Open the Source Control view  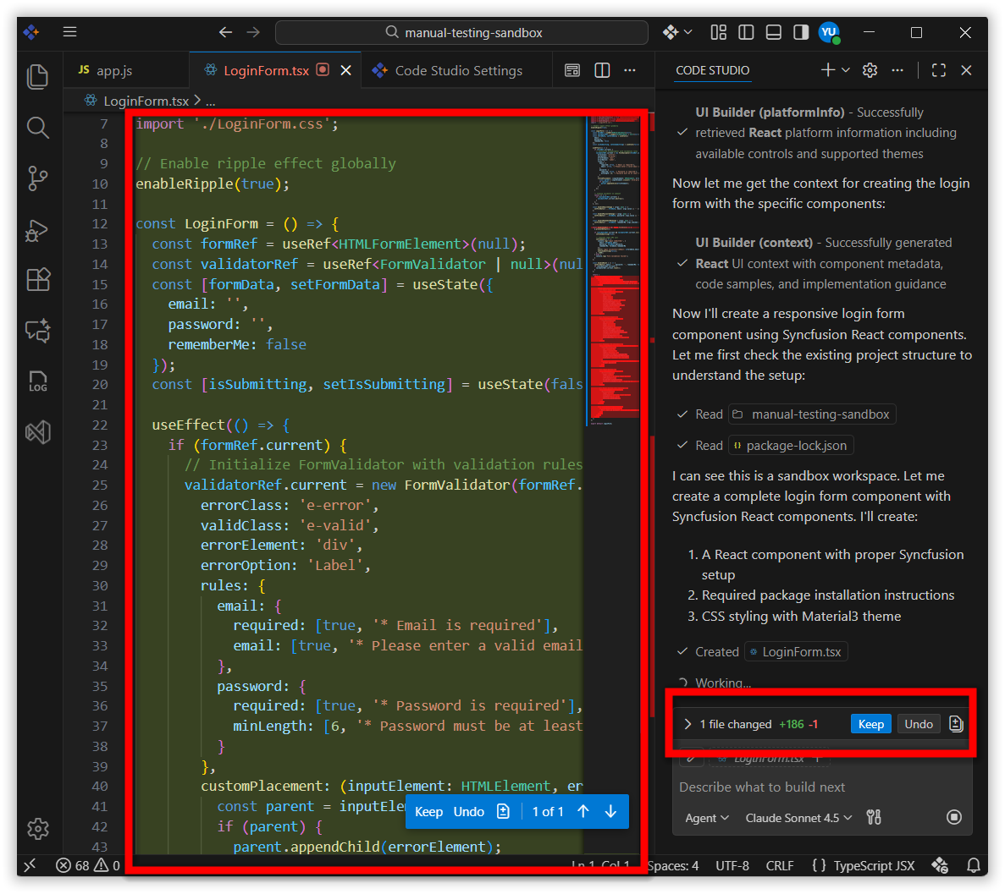38,178
